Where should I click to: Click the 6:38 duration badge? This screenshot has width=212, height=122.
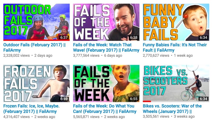pyautogui.click(x=134, y=38)
